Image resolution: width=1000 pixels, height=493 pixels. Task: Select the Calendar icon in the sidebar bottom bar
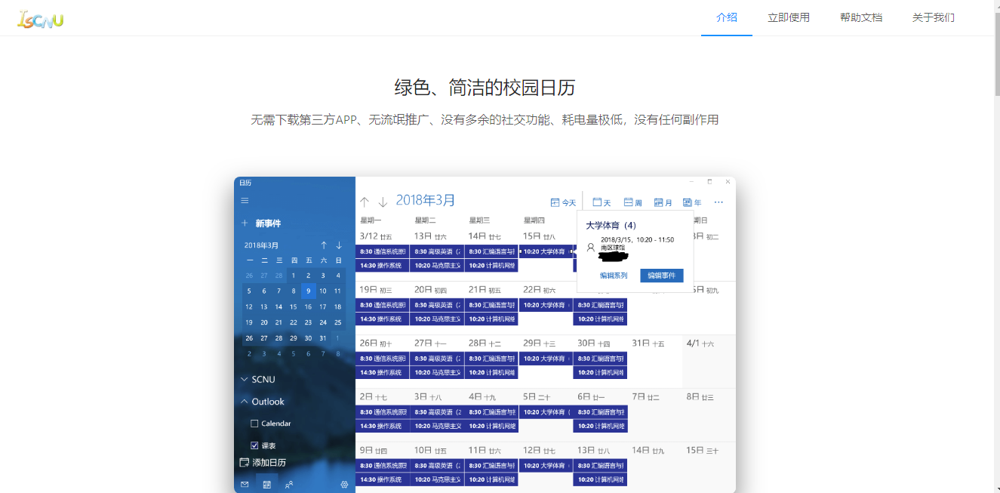pos(266,484)
